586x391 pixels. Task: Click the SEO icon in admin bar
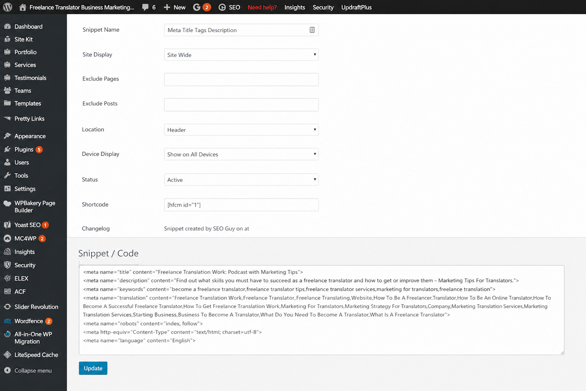point(222,7)
